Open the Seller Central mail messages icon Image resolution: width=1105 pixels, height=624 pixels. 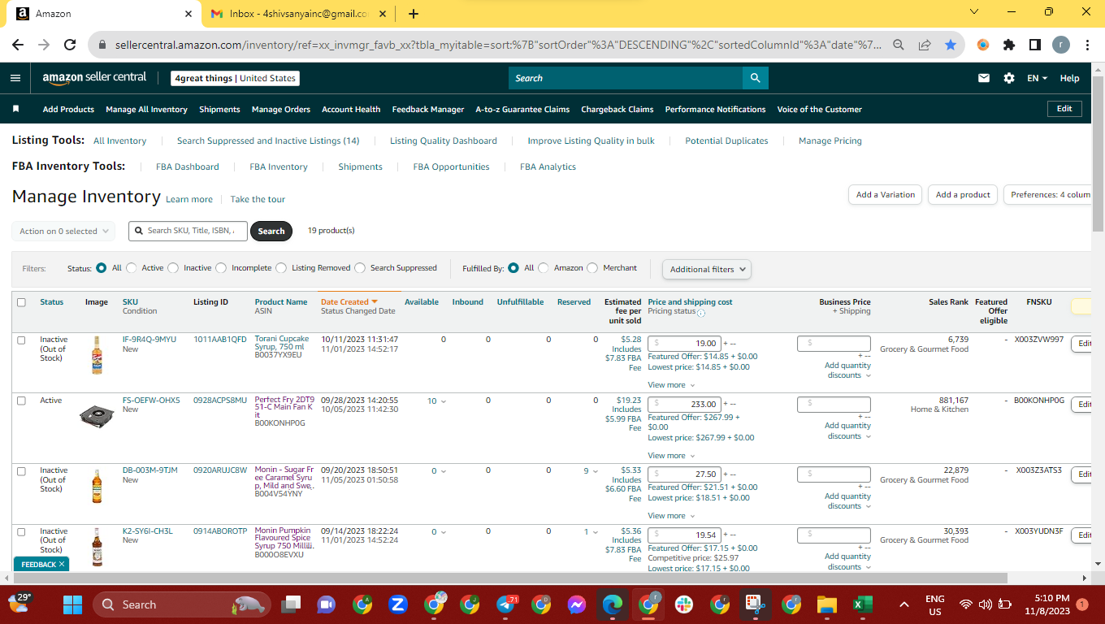[x=984, y=78]
